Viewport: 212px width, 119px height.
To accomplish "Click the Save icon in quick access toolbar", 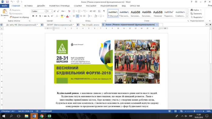I will pyautogui.click(x=7, y=2).
